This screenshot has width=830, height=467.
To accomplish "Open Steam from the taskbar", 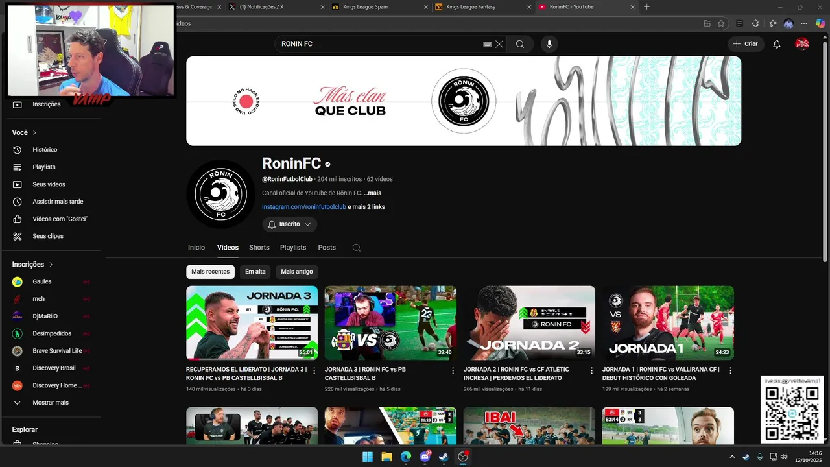I will click(x=444, y=457).
